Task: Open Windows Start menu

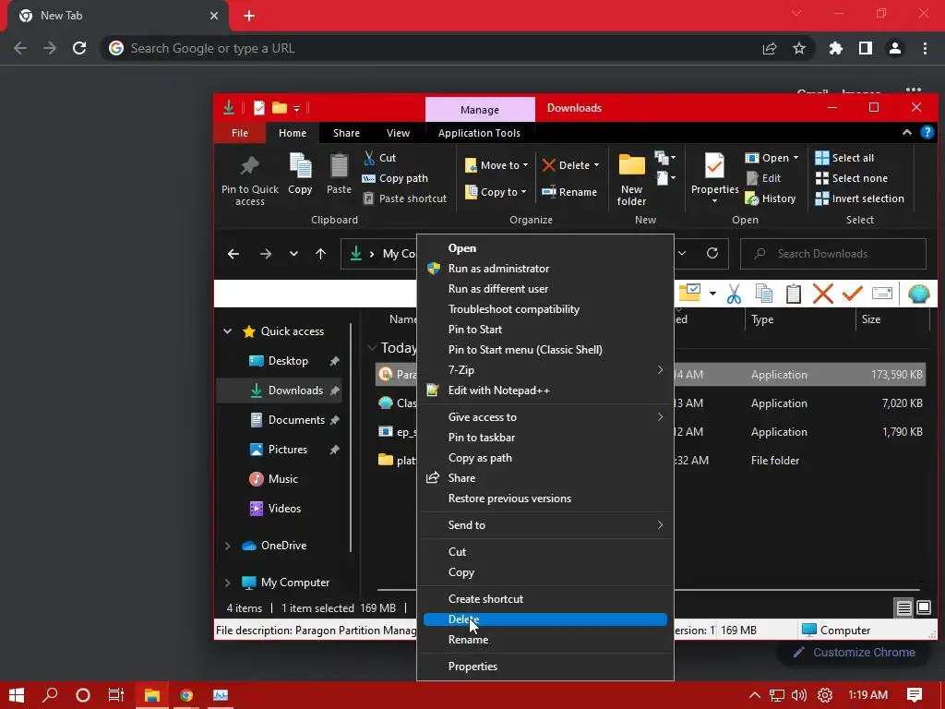Action: click(x=17, y=695)
